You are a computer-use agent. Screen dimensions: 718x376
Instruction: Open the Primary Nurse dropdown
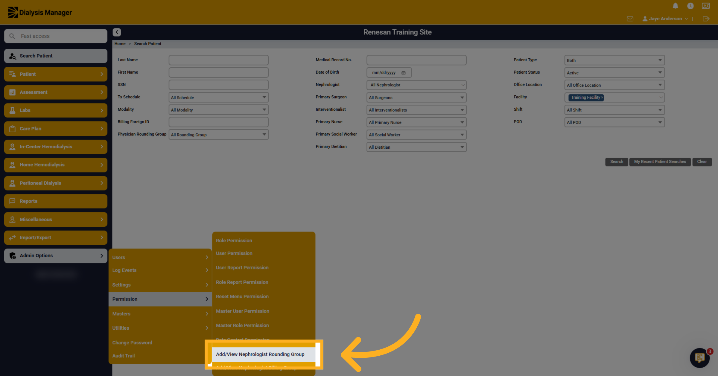416,122
